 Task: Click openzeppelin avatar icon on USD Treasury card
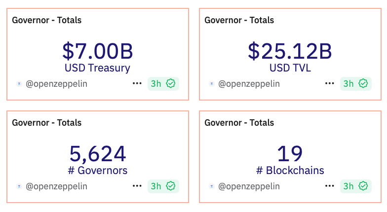coord(19,84)
